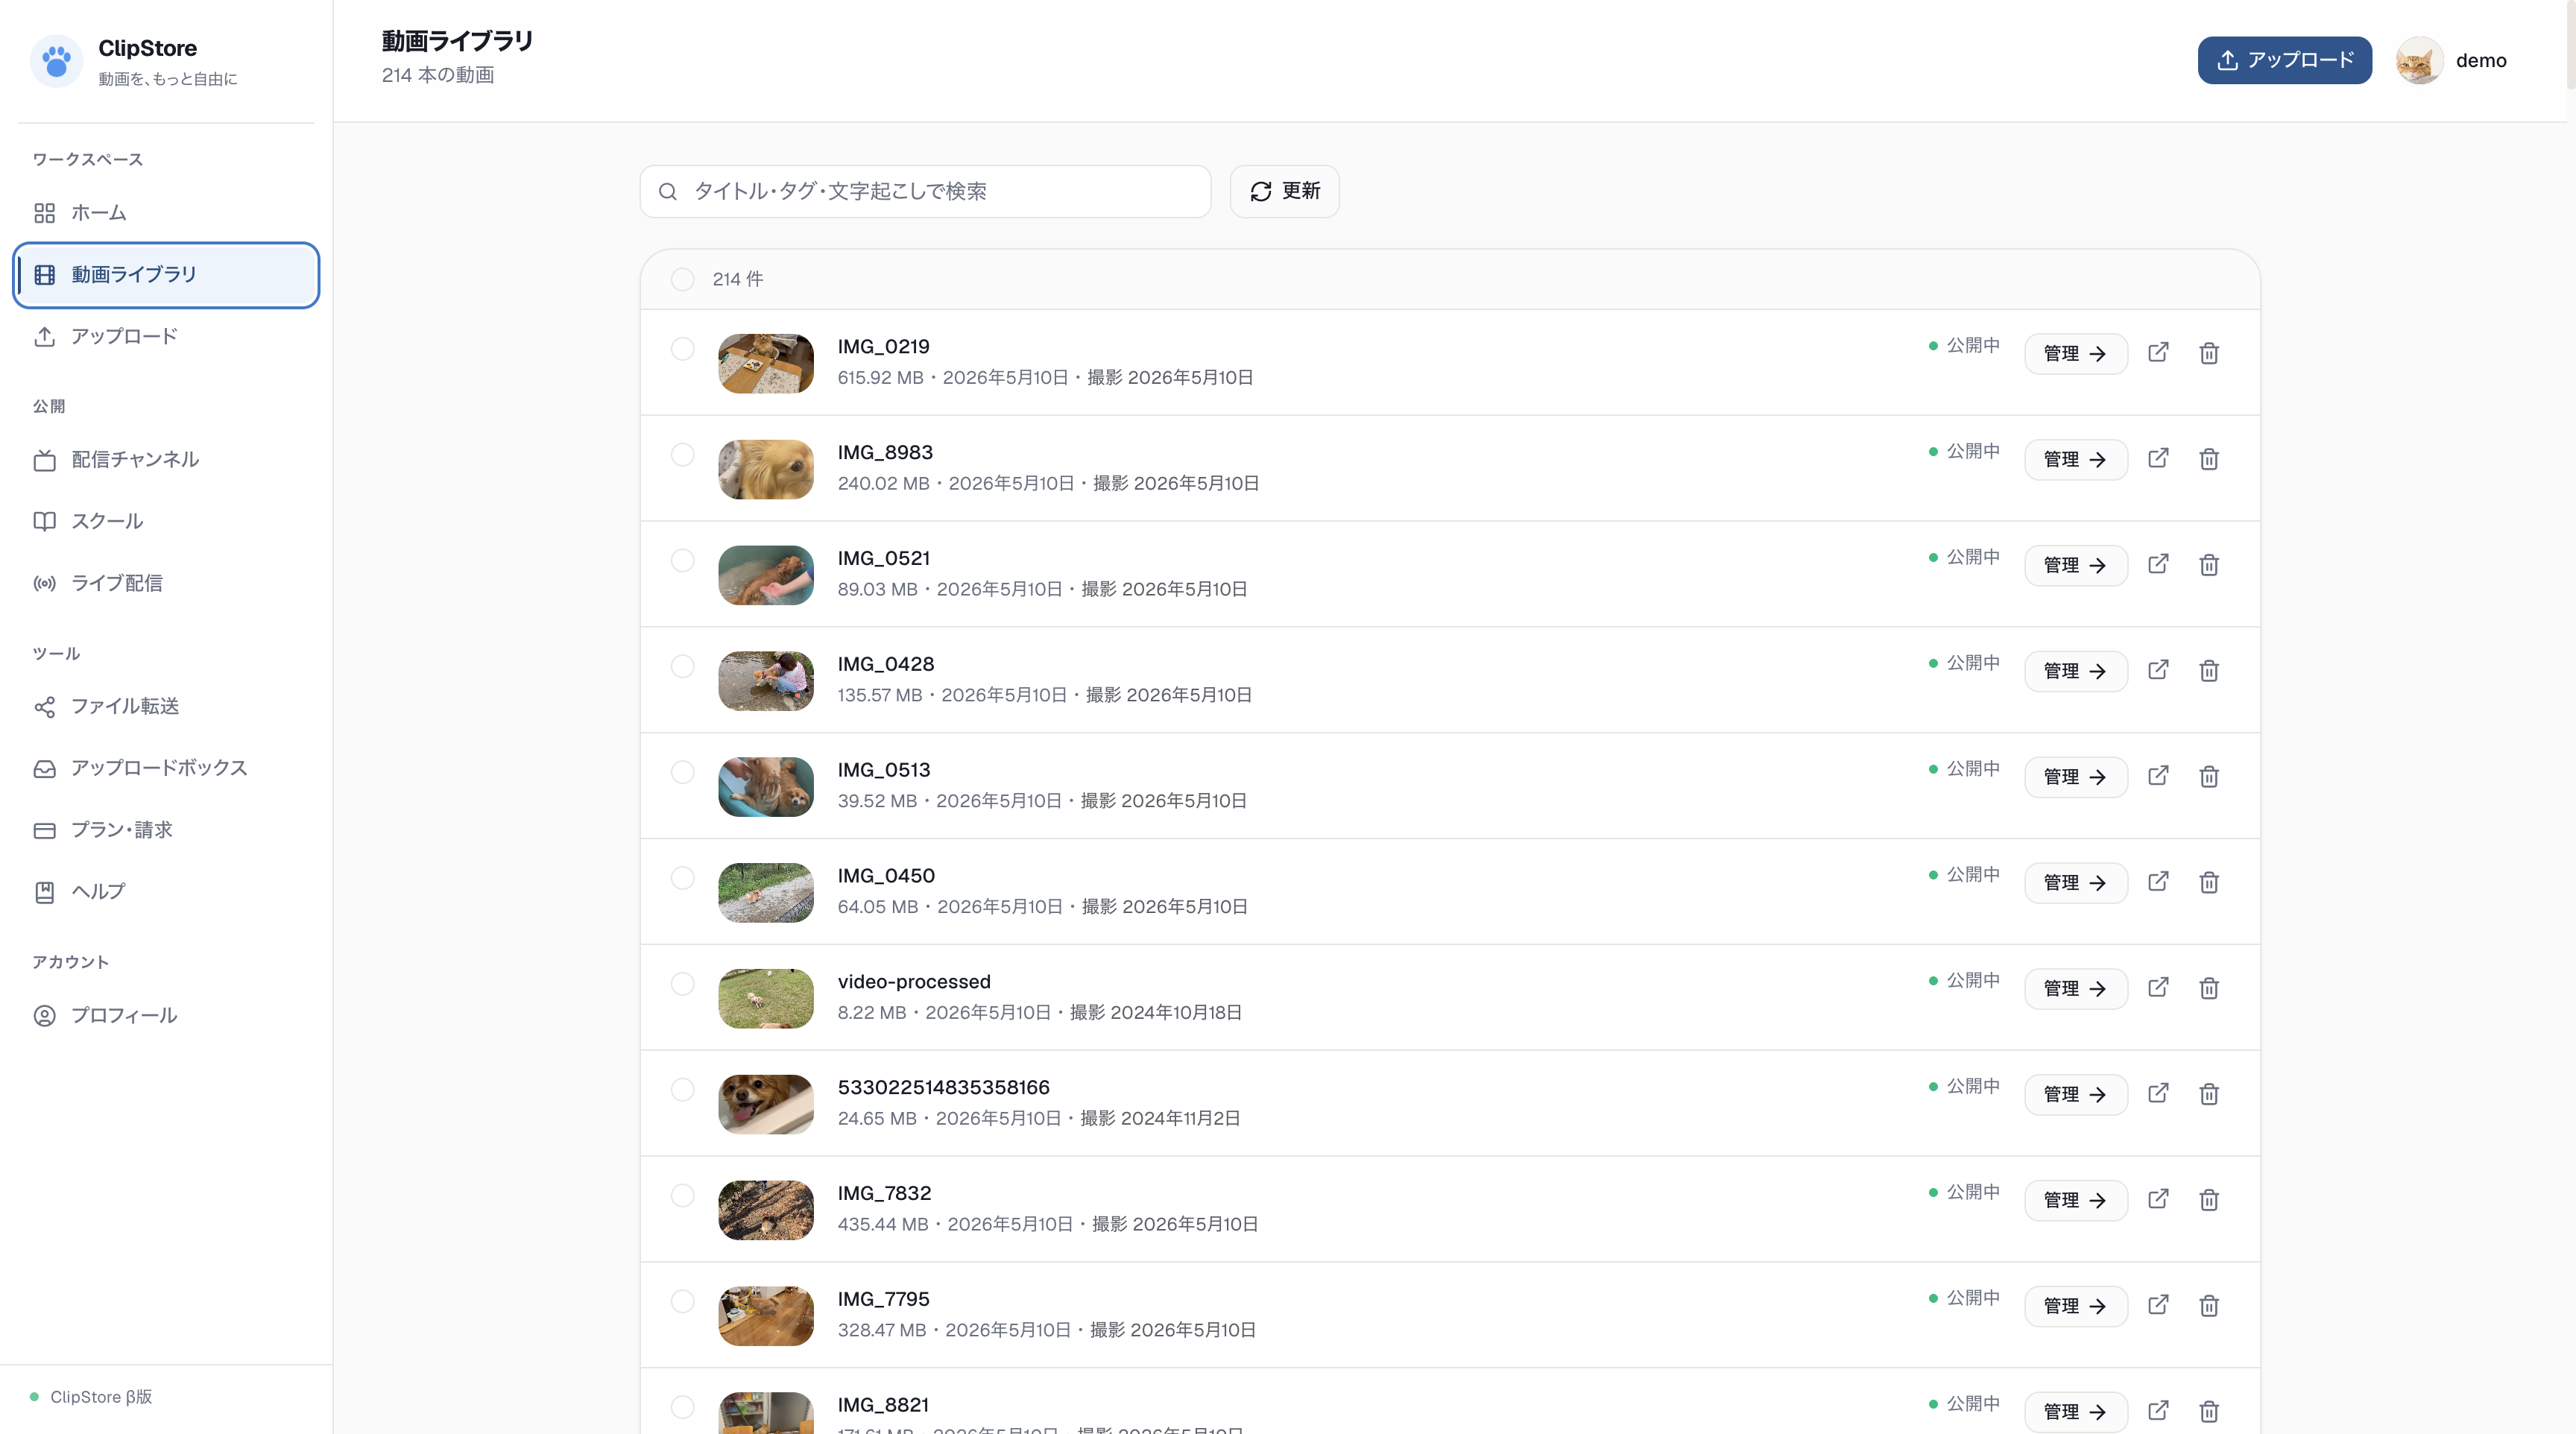Open IMG_0513 video thumbnail
This screenshot has width=2576, height=1434.
coord(766,787)
